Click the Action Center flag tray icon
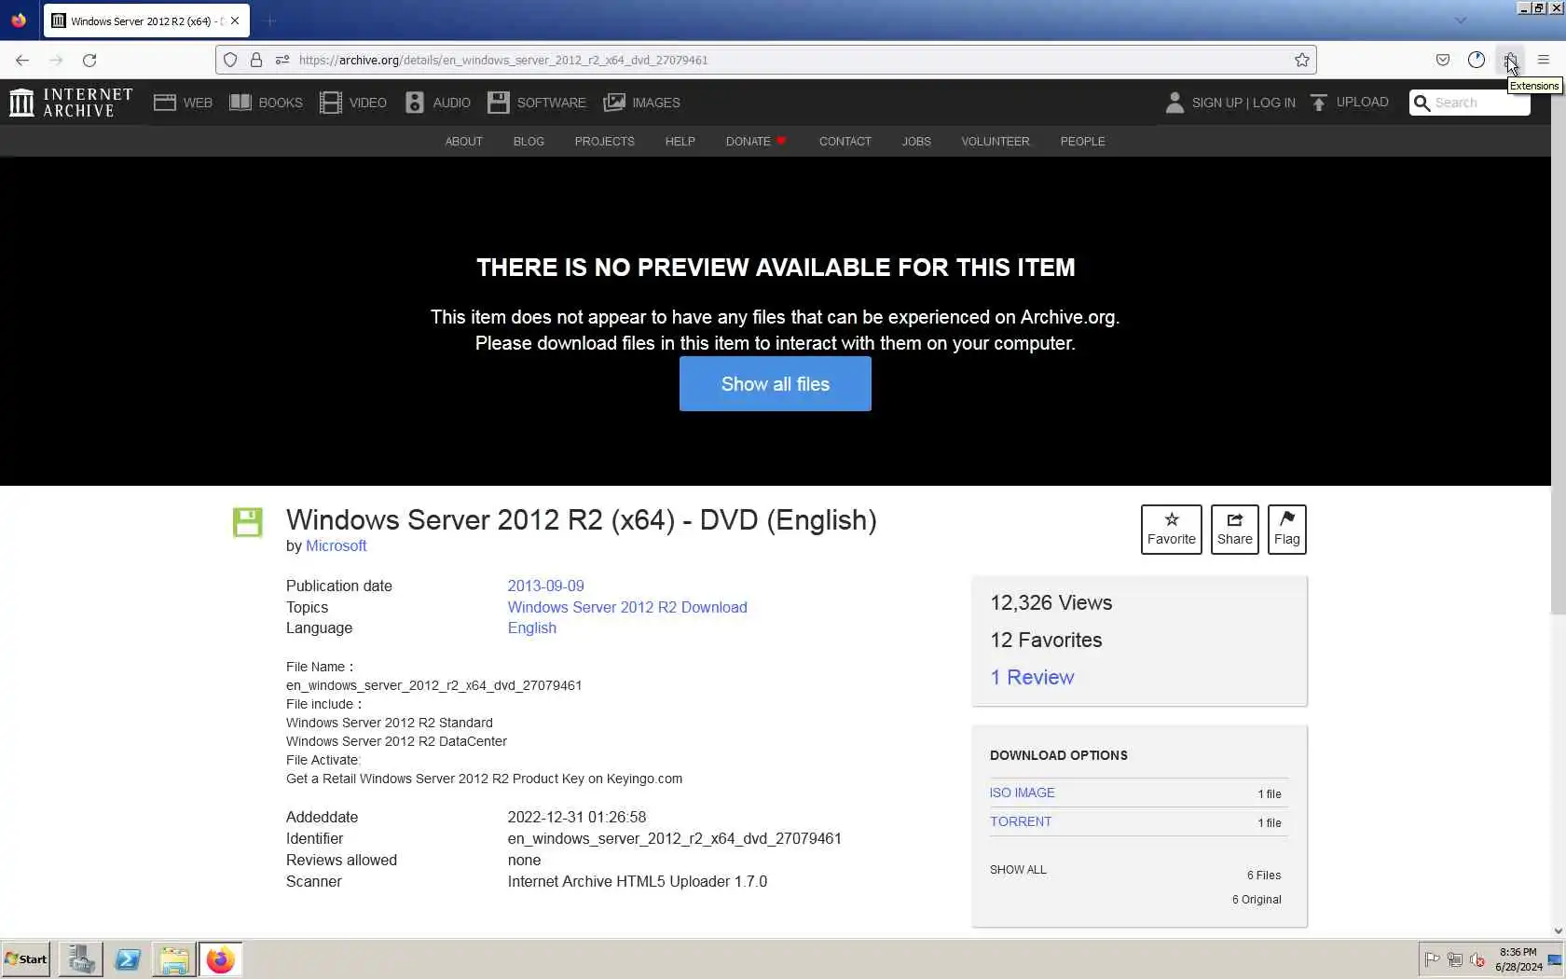 [1432, 959]
